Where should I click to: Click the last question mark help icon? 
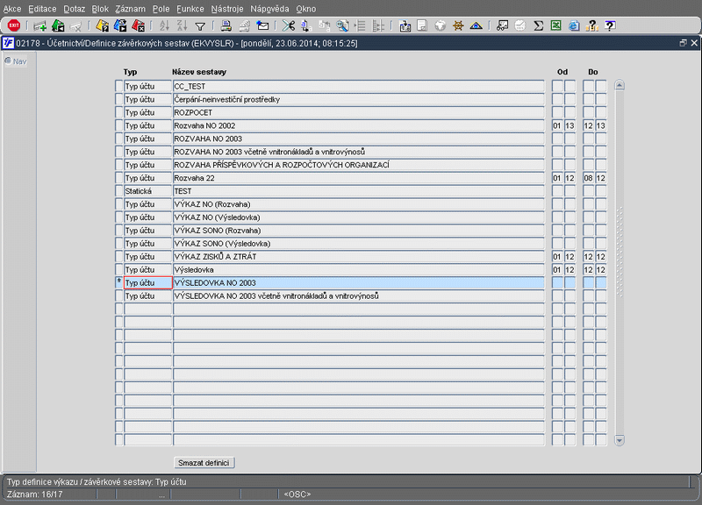pyautogui.click(x=610, y=26)
